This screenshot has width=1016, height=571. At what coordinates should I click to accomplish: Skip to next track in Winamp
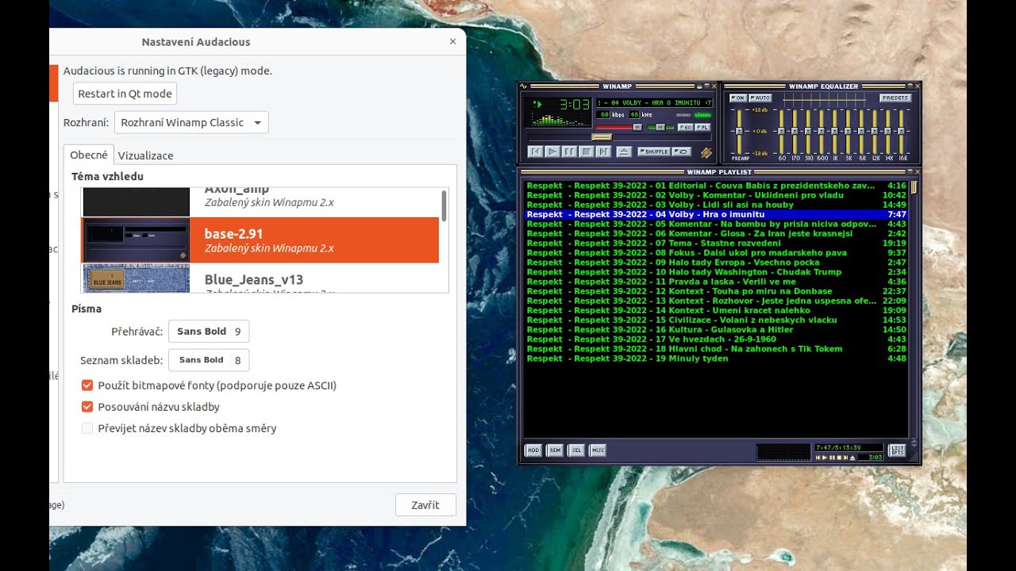603,151
